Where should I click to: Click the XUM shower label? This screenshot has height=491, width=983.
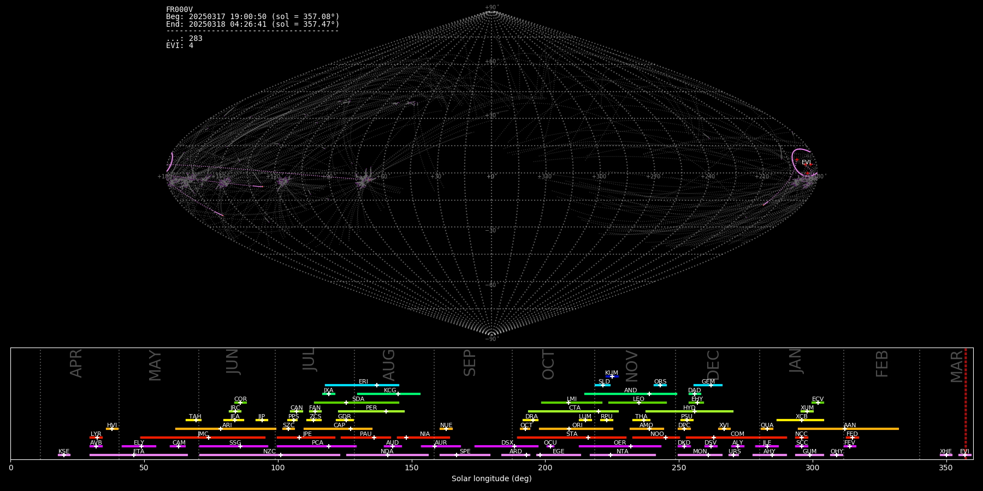(x=807, y=408)
